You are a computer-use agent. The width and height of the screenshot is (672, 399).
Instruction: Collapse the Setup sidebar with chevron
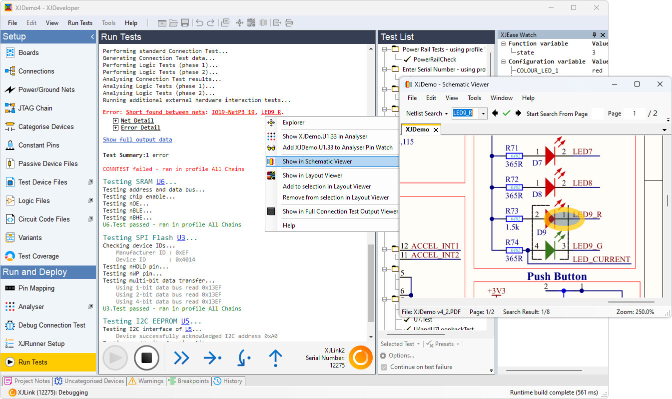(92, 37)
